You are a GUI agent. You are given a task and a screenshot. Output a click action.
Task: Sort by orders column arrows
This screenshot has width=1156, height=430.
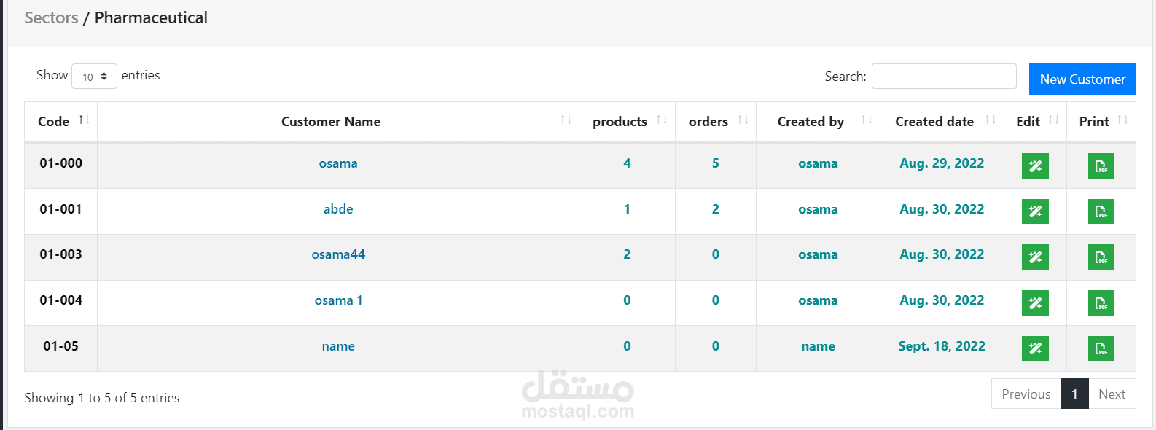click(x=743, y=120)
